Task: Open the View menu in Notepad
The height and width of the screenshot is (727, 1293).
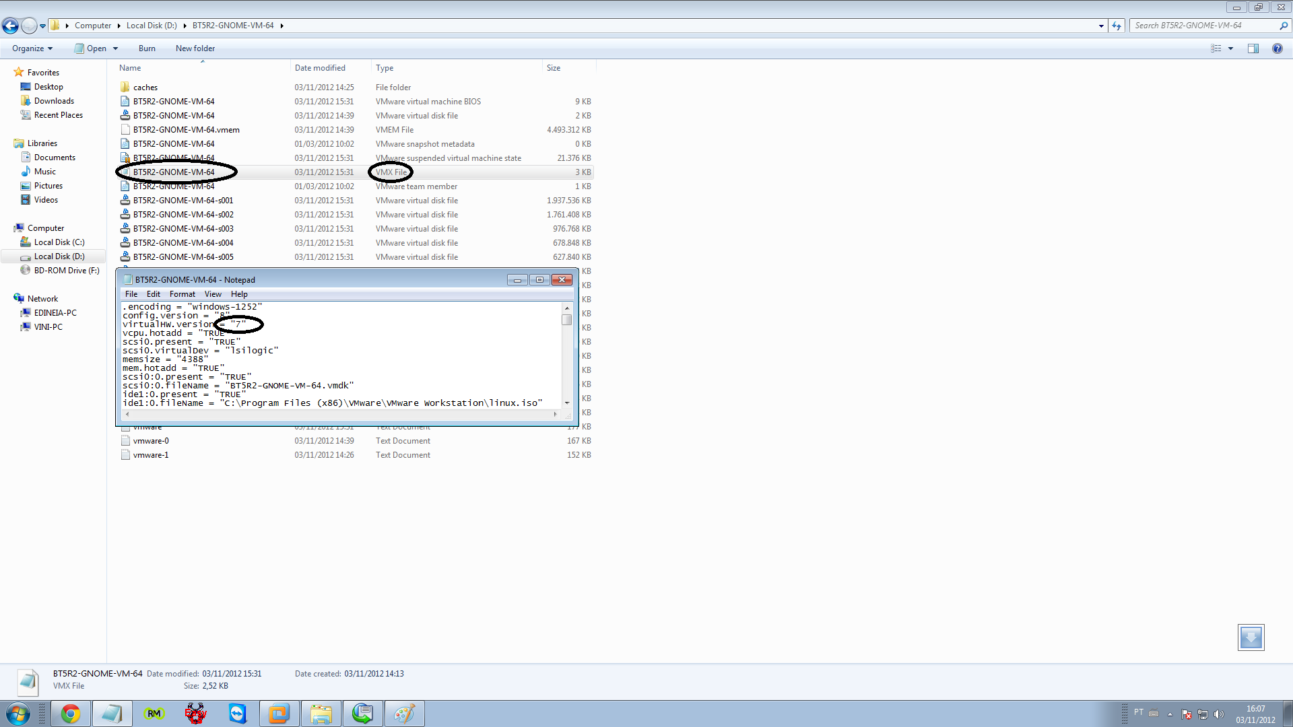Action: point(213,294)
